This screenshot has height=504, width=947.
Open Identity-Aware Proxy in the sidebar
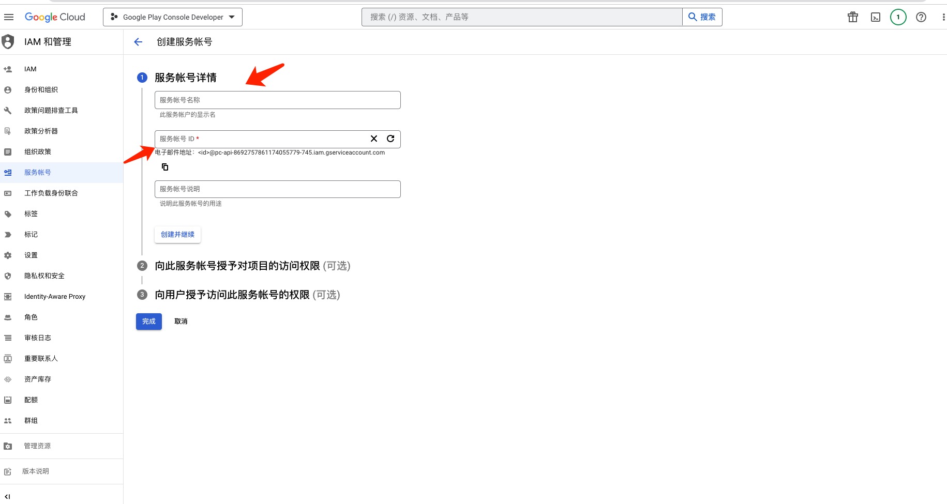click(62, 296)
